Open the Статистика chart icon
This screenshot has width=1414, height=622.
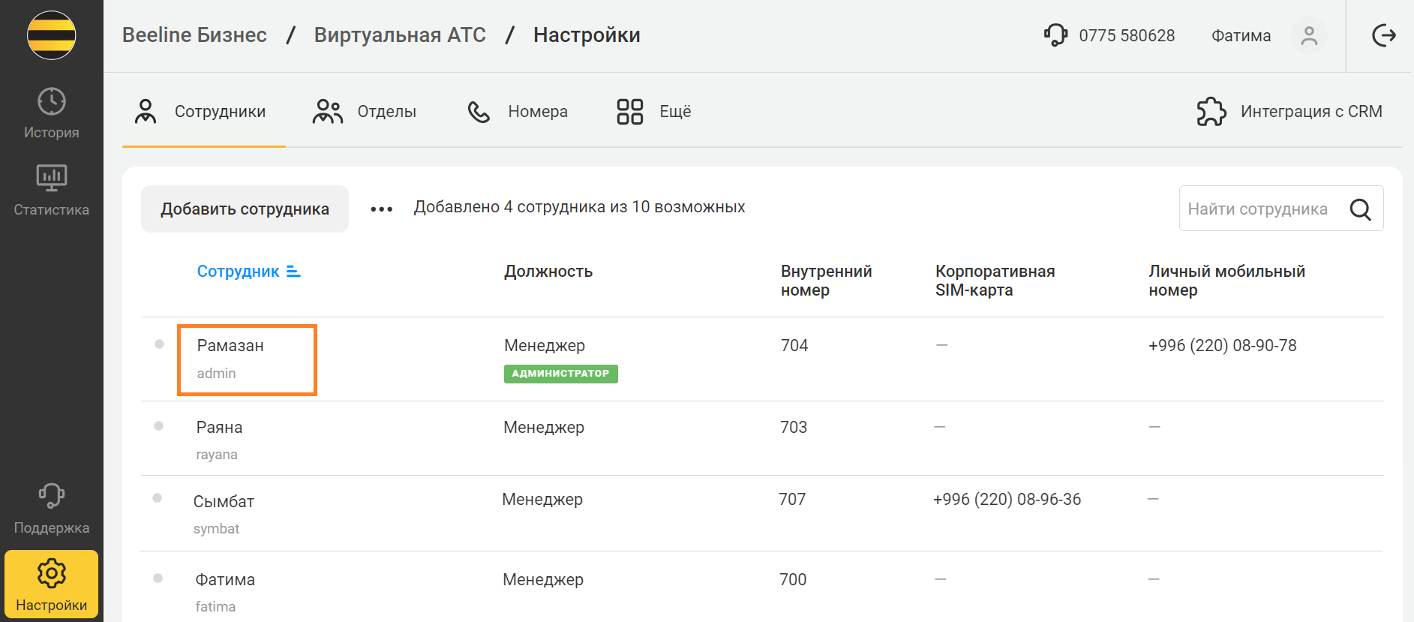52,178
